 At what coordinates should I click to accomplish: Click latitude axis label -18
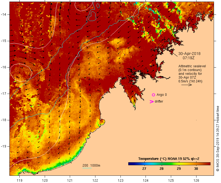pos(4,120)
